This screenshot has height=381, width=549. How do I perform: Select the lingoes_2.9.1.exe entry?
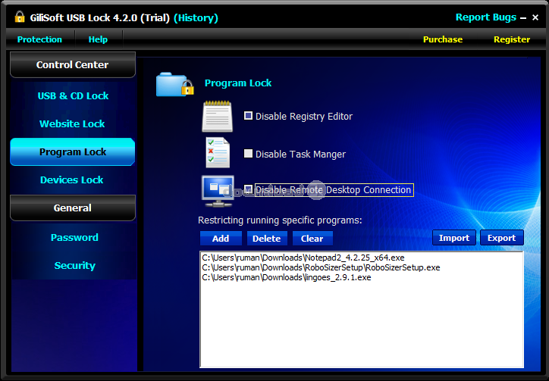coord(287,277)
